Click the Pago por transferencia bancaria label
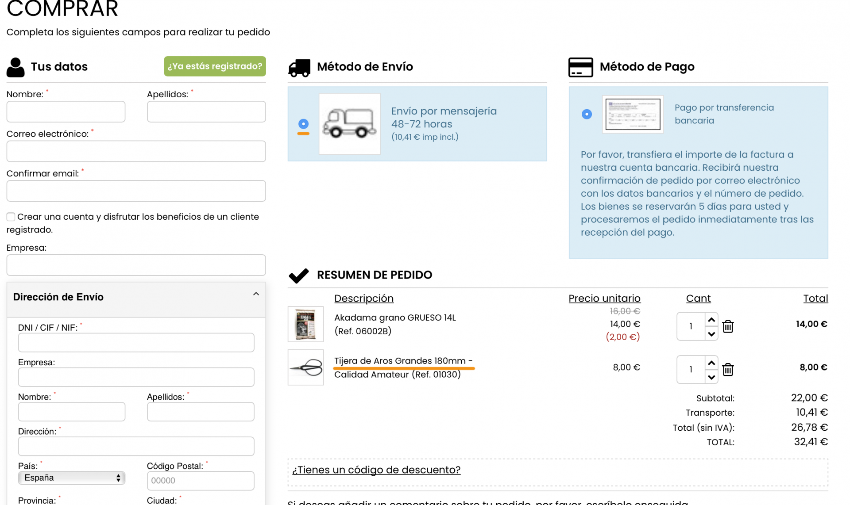 [724, 114]
